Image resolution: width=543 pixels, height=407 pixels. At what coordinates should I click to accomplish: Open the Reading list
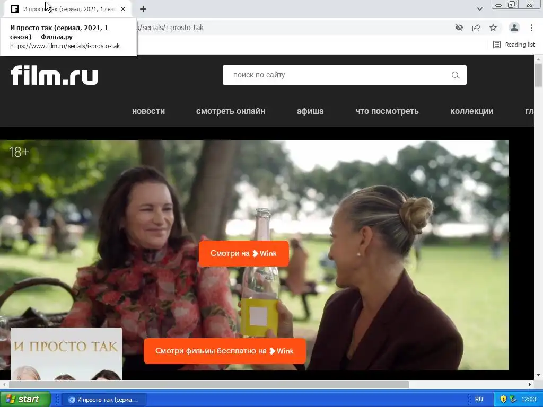coord(514,45)
